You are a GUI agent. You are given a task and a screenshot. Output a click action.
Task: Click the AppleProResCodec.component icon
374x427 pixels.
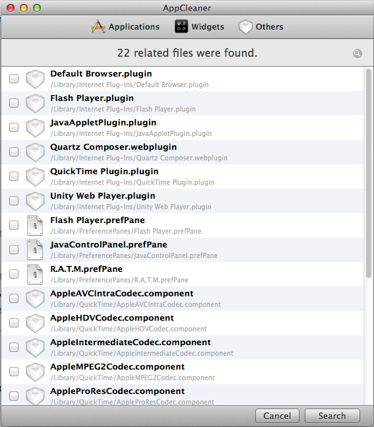[x=35, y=396]
